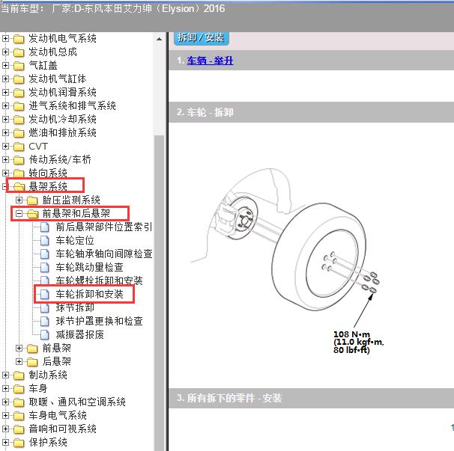This screenshot has height=451, width=454.
Task: Open the 车轮定位 page
Action: pos(75,241)
